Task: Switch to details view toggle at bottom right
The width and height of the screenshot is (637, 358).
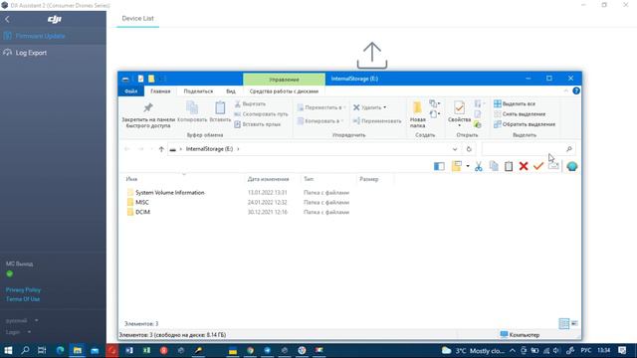Action: coord(564,323)
